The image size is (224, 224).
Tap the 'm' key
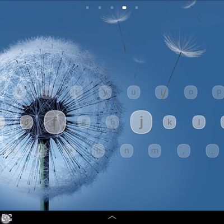pyautogui.click(x=155, y=151)
